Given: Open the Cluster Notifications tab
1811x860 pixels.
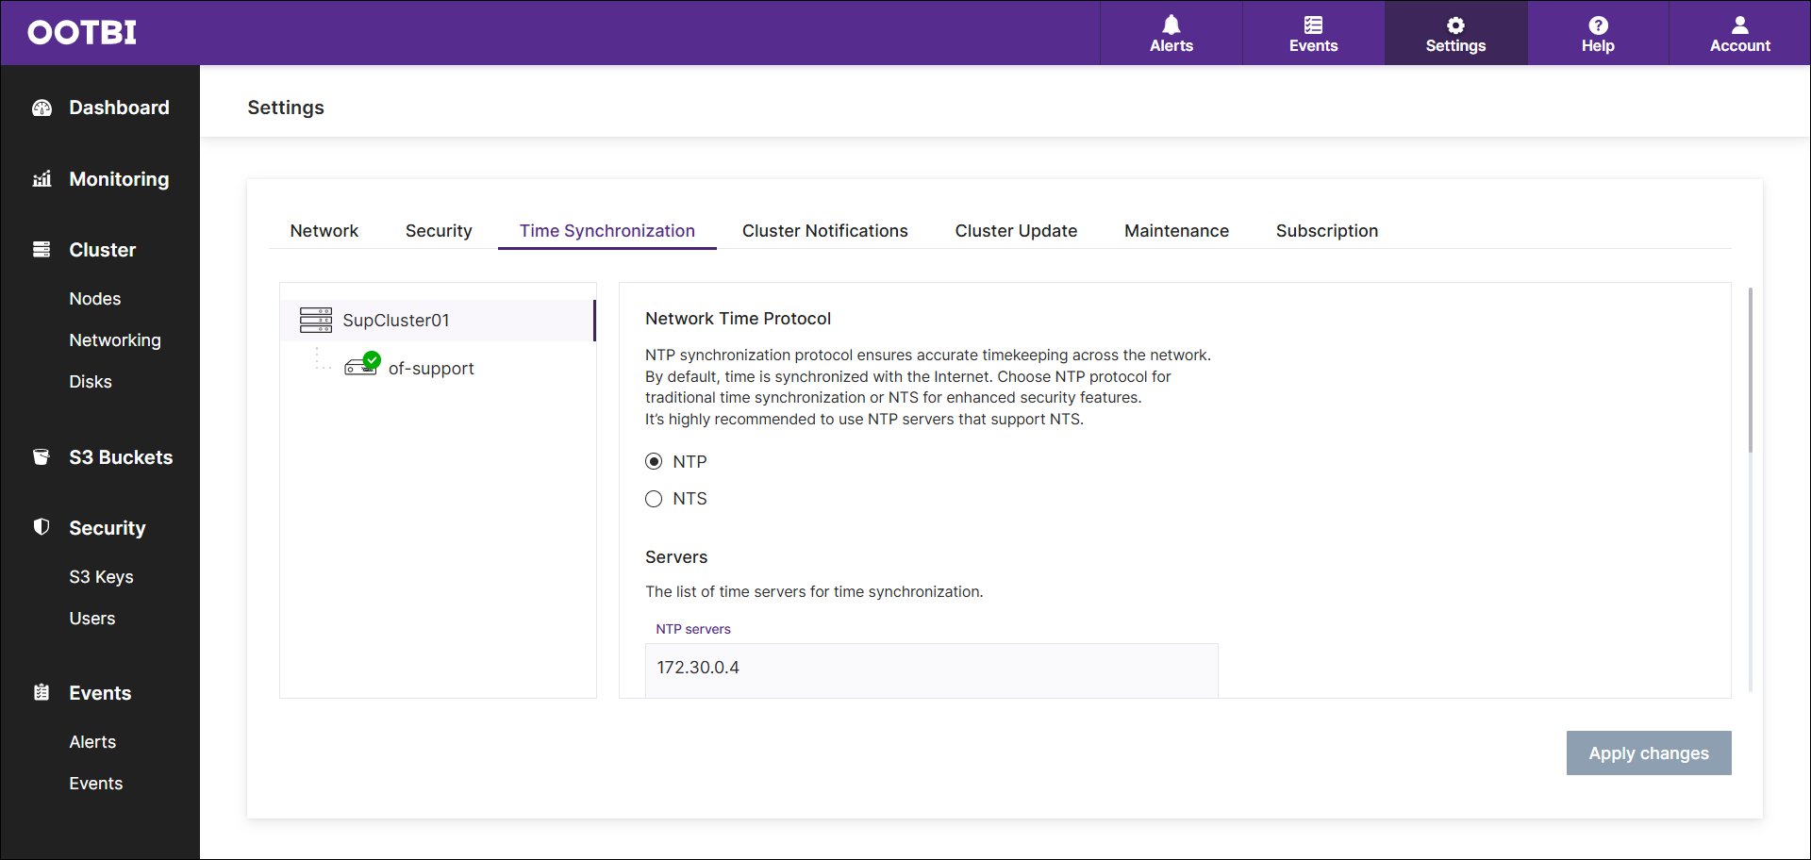Looking at the screenshot, I should point(825,231).
